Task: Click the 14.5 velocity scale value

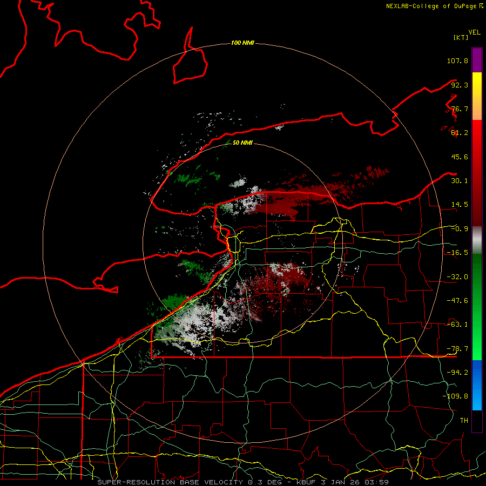Action: coord(460,205)
